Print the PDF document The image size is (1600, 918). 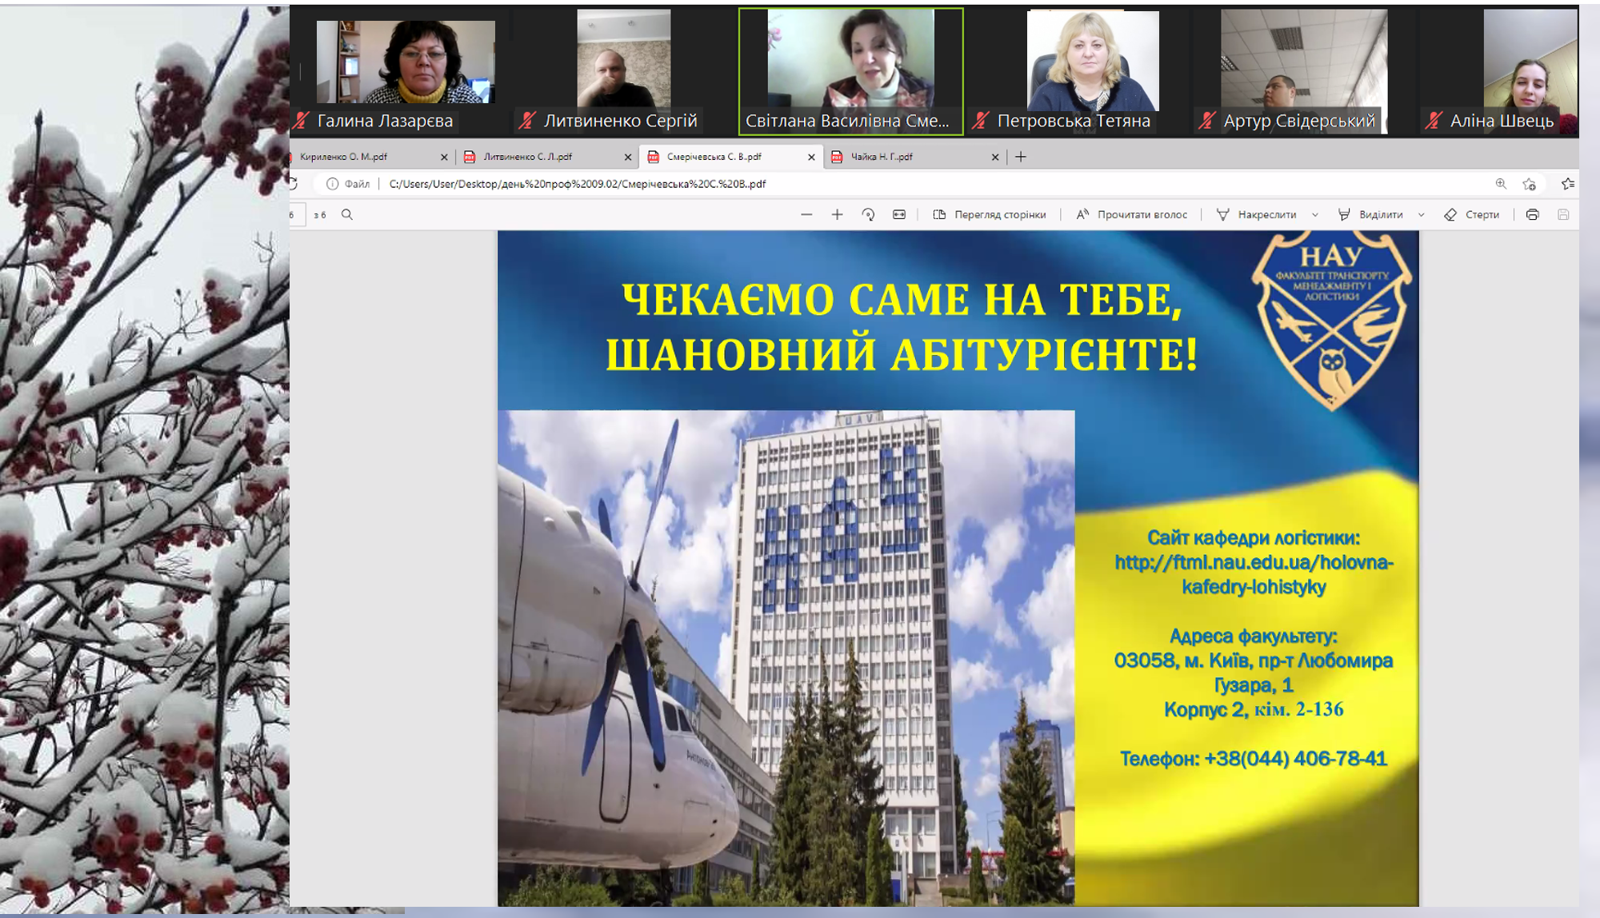pos(1532,214)
